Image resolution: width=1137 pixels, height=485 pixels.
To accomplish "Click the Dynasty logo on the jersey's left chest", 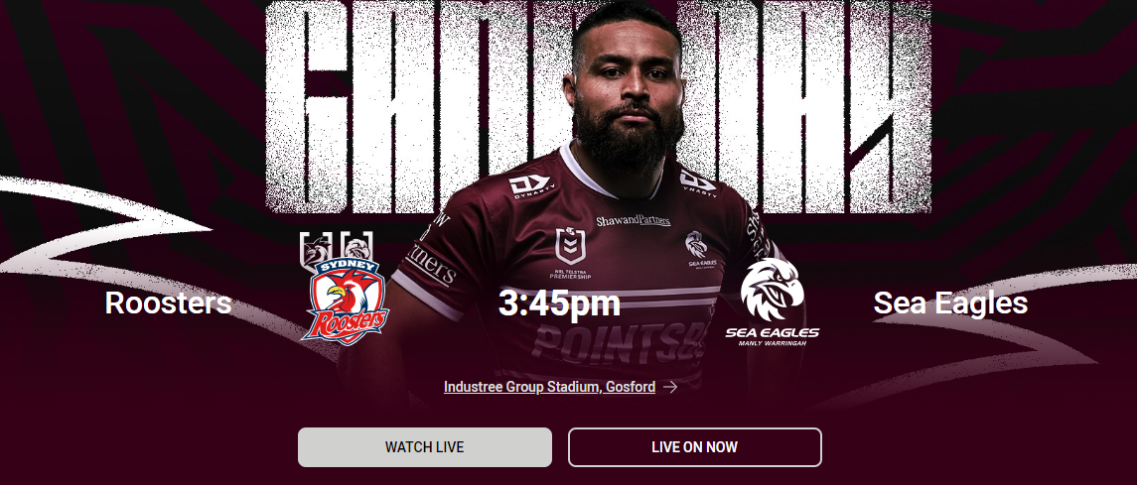I will pos(531,186).
